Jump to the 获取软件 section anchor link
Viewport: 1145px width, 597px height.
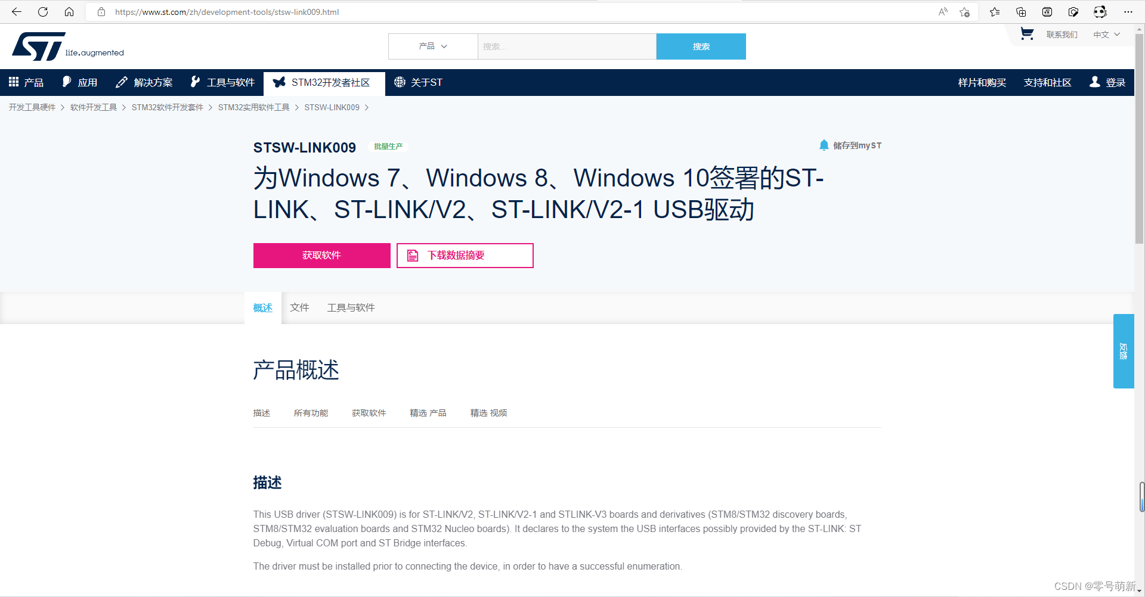coord(369,413)
